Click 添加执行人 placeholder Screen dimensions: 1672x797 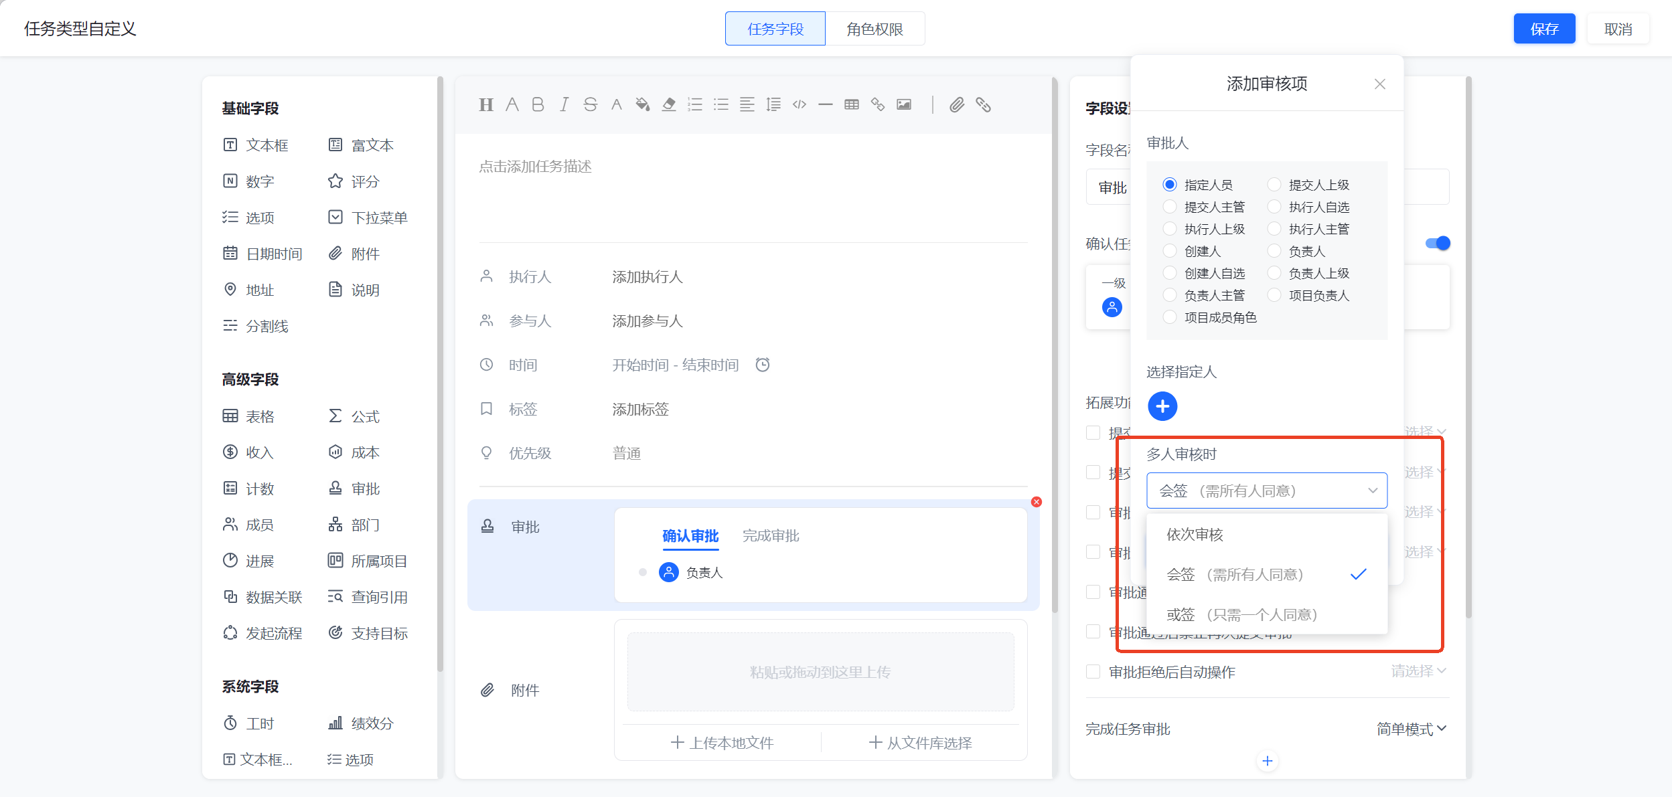pos(647,276)
